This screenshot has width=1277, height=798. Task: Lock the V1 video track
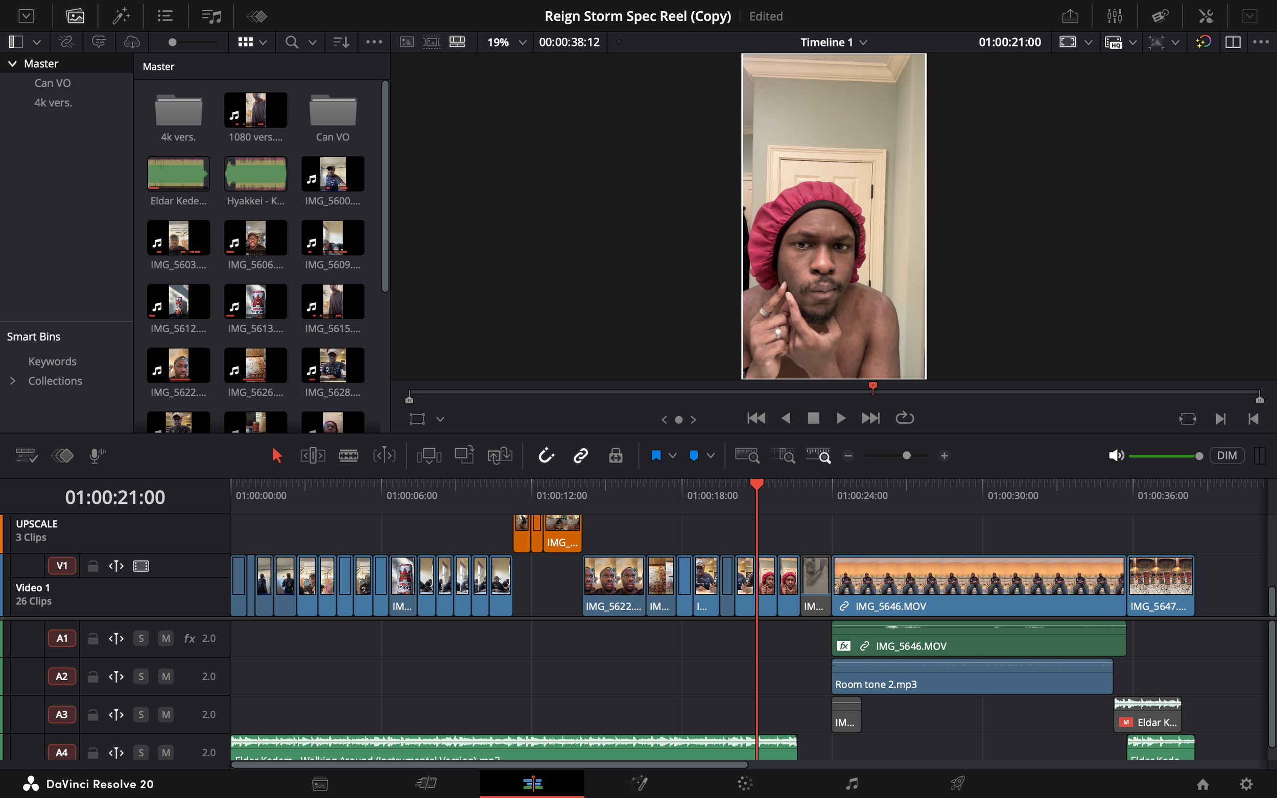point(93,566)
